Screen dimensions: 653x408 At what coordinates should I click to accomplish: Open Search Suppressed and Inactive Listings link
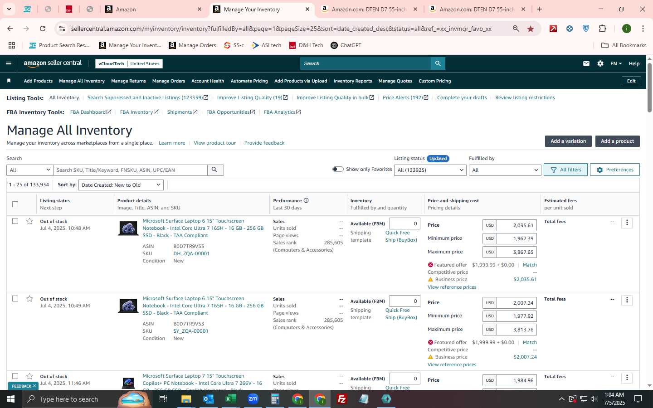pos(148,97)
